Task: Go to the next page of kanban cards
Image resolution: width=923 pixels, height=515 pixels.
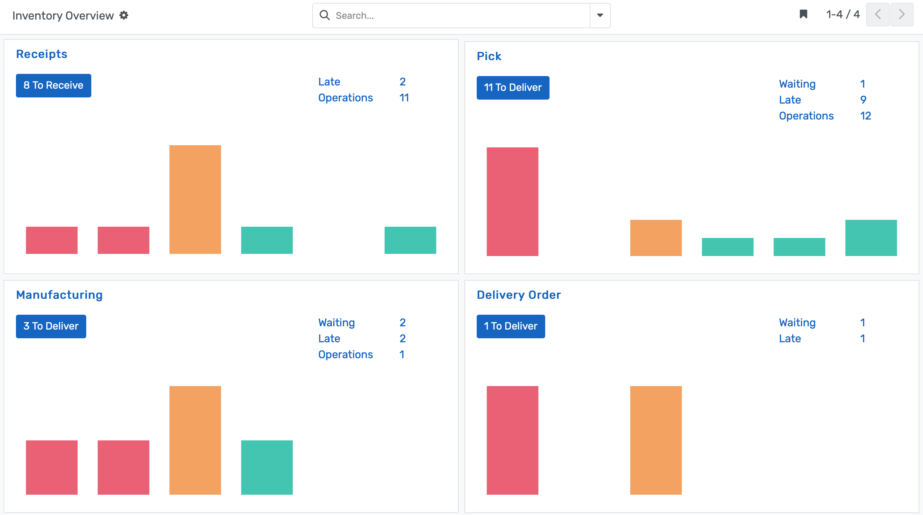Action: click(902, 15)
